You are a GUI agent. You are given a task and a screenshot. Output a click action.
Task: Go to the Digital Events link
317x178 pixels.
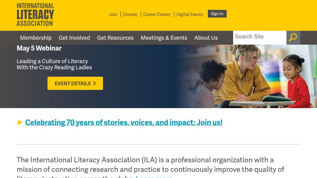coord(190,14)
